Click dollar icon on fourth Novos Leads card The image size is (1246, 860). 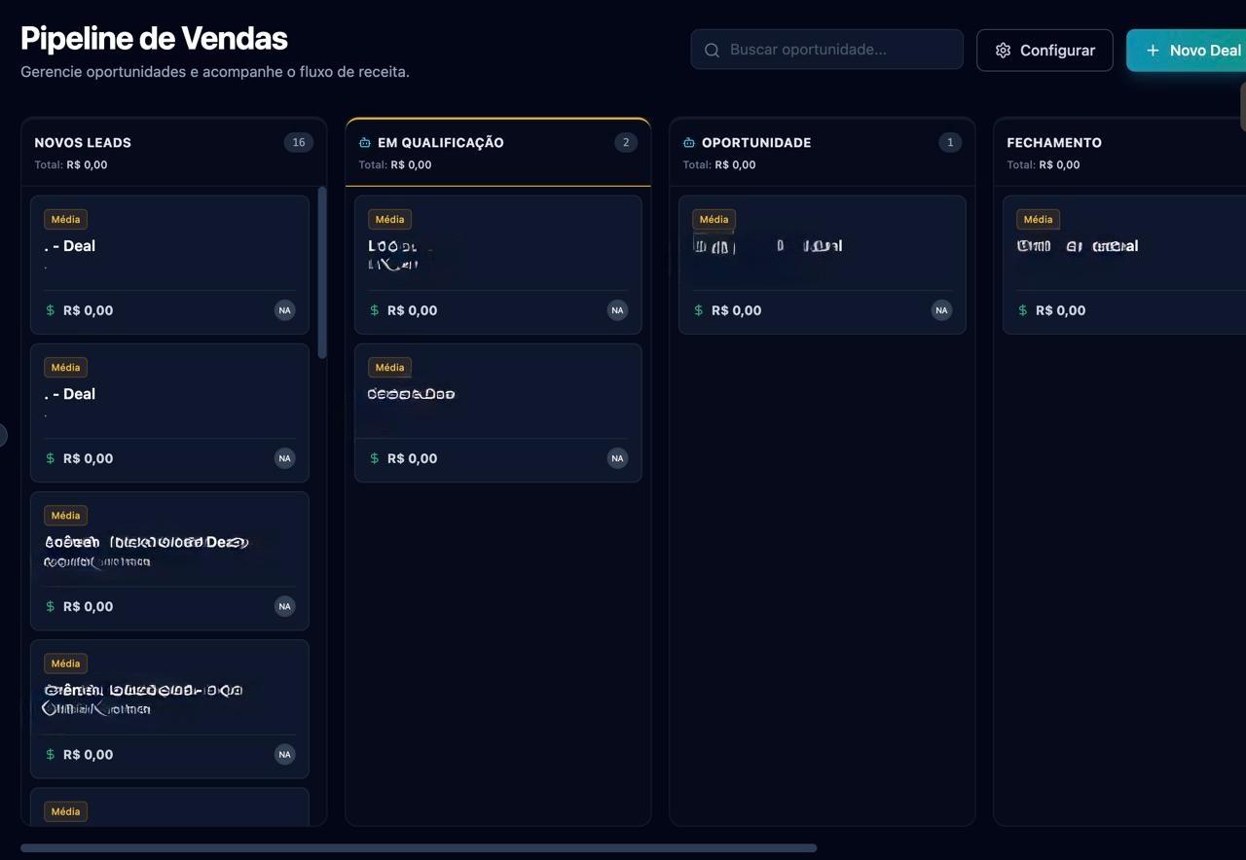50,755
